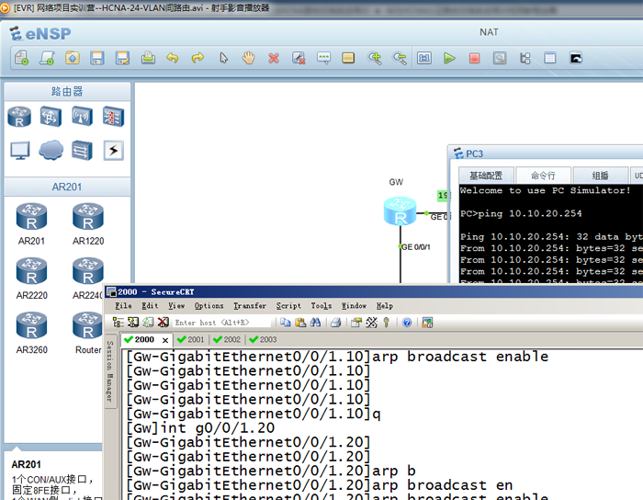Open the File menu in SecureCRT
The width and height of the screenshot is (643, 500).
(x=123, y=305)
